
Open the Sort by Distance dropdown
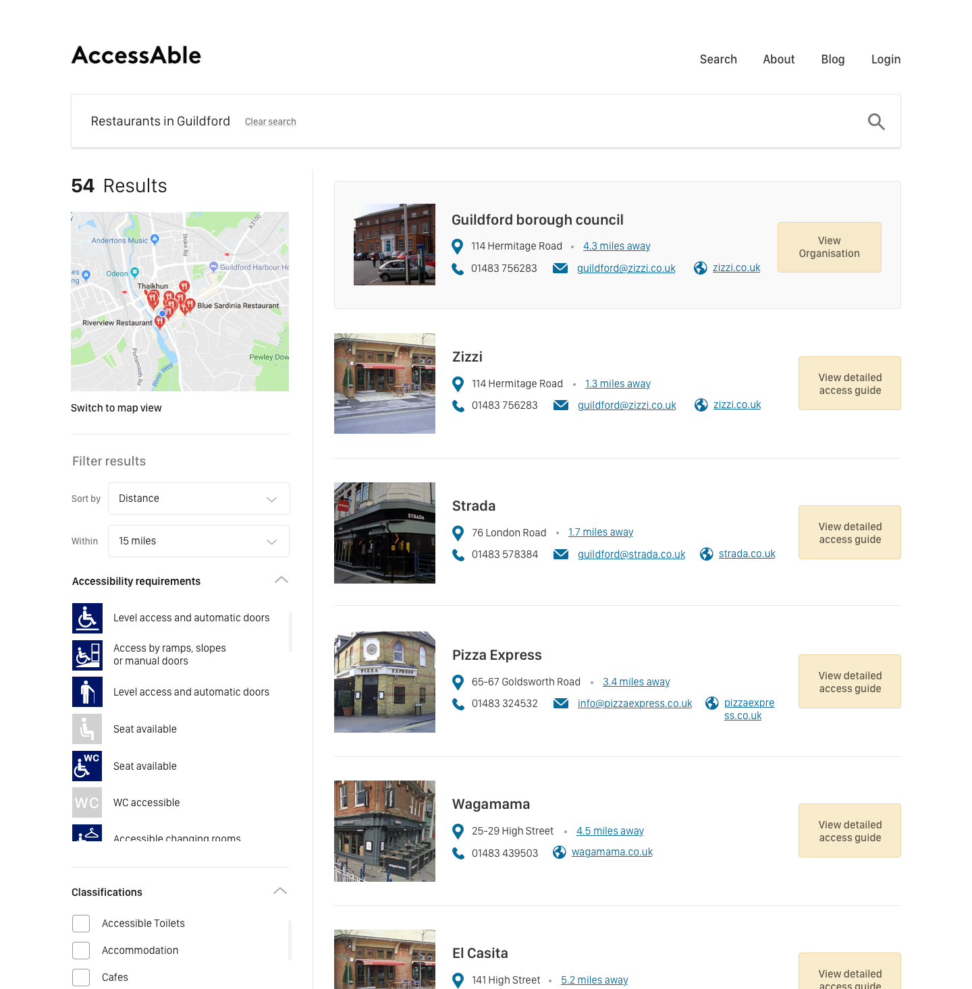[199, 499]
